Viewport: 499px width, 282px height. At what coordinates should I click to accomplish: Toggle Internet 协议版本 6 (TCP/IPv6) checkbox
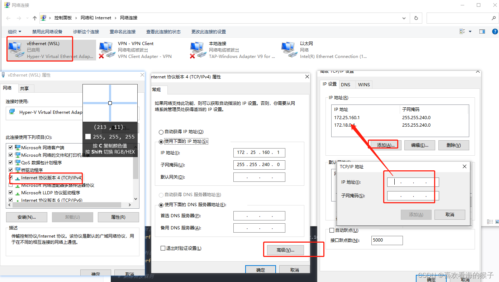[10, 200]
